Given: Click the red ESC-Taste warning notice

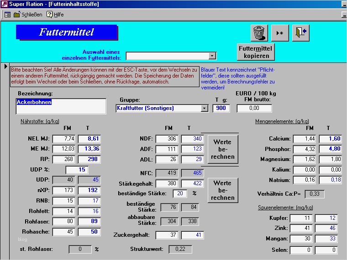Looking at the screenshot, I should (x=105, y=76).
